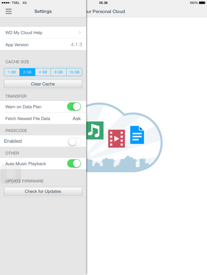Select 4 GB cache size
Screen dimensions: 207x275
click(43, 72)
